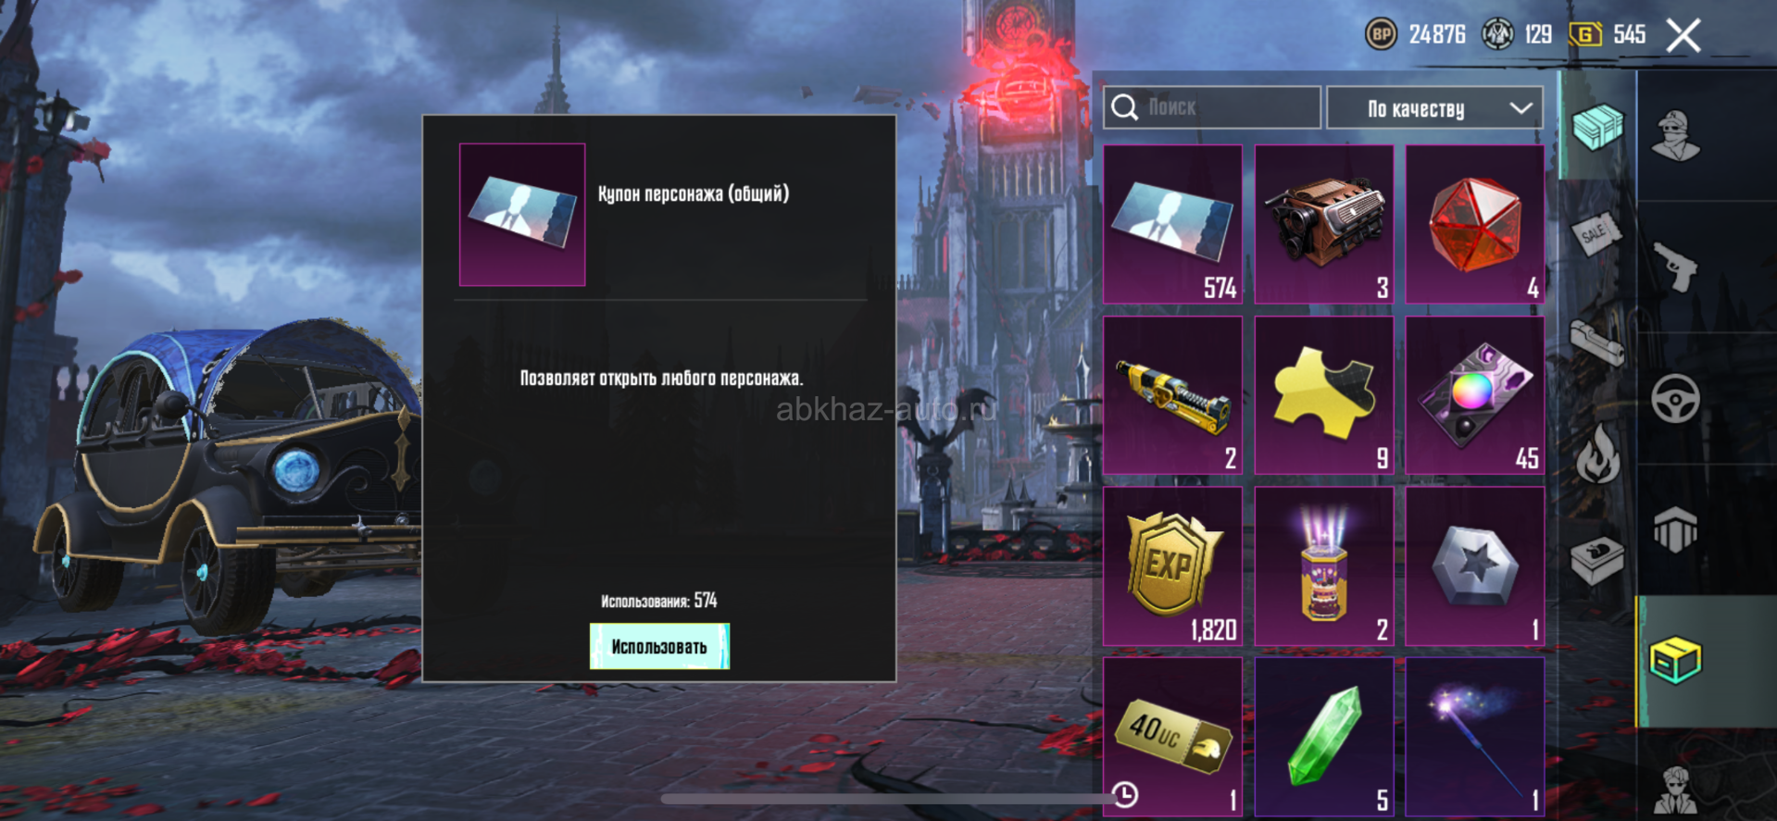
Task: Click the Поиск search field
Action: 1212,107
